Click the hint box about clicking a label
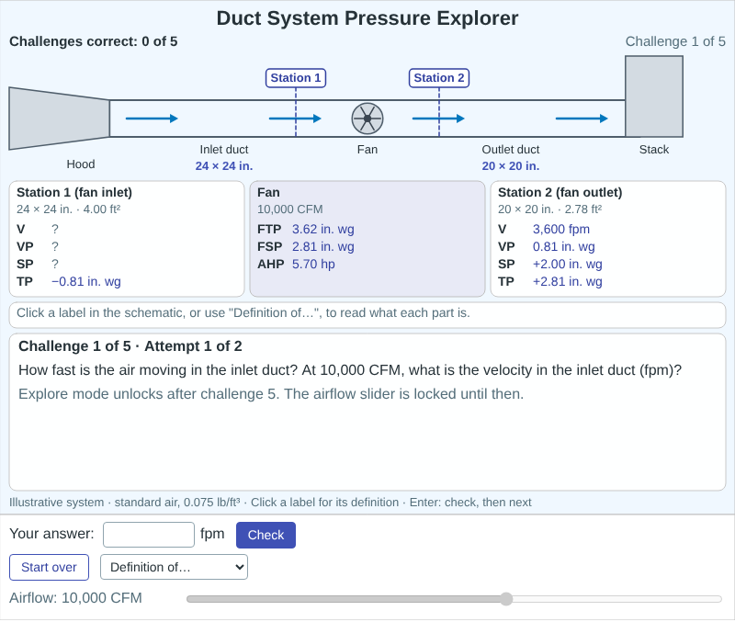Screen dimensions: 735x622 click(x=367, y=315)
